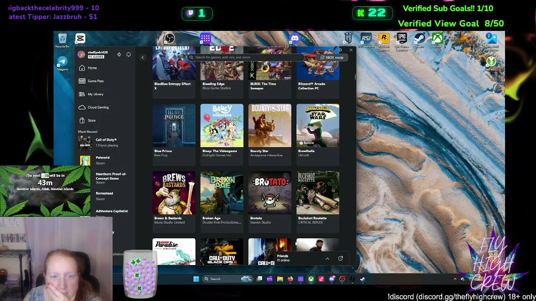This screenshot has height=301, width=536.
Task: Open Task View on the taskbar
Action: [260, 279]
